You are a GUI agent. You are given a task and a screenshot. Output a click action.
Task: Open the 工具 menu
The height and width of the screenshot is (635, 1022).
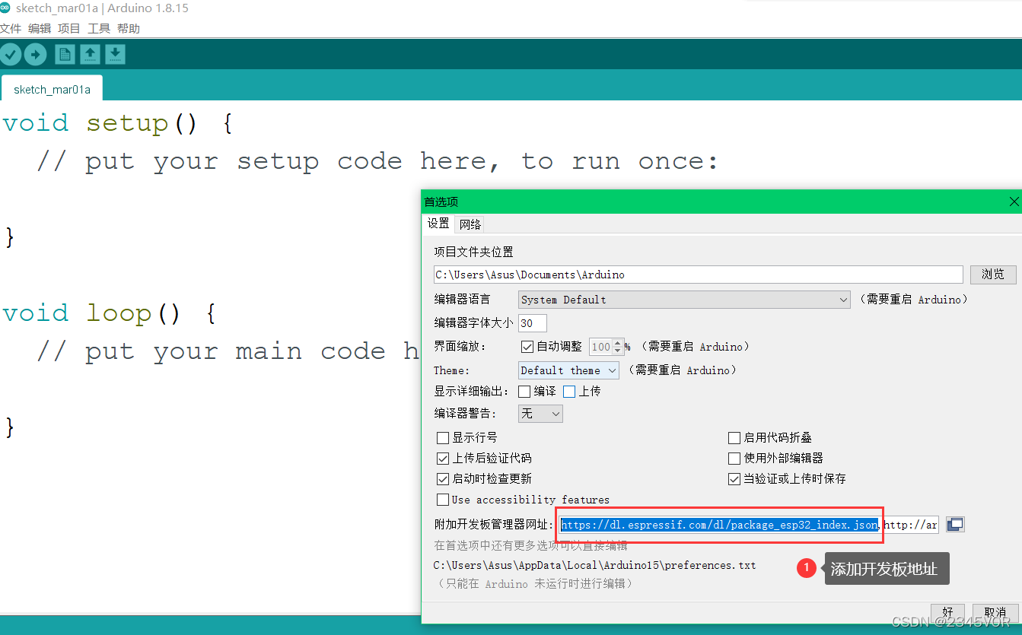tap(99, 28)
